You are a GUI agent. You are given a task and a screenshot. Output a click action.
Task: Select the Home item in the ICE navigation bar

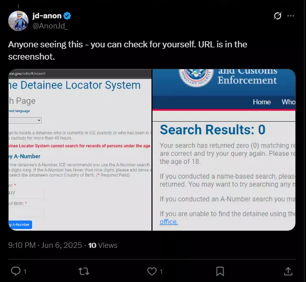tap(262, 102)
